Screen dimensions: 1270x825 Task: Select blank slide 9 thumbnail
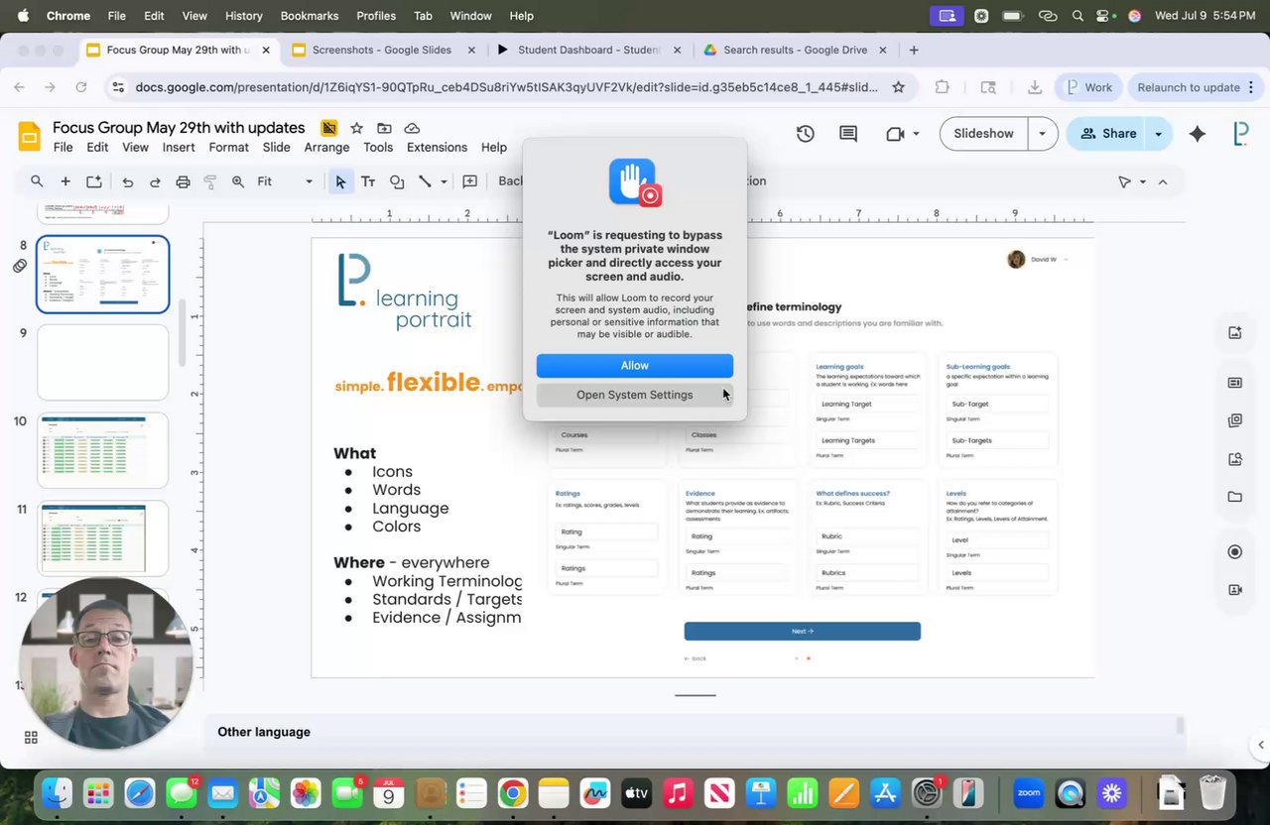click(103, 362)
